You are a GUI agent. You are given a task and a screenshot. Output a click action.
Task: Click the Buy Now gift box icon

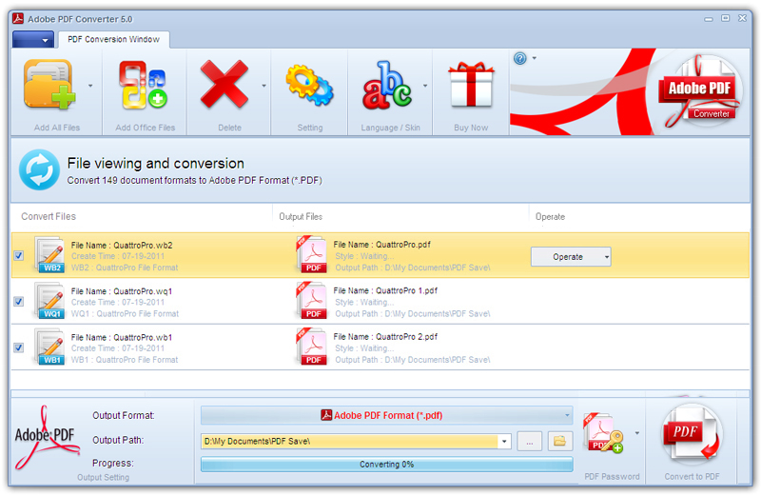click(x=471, y=85)
